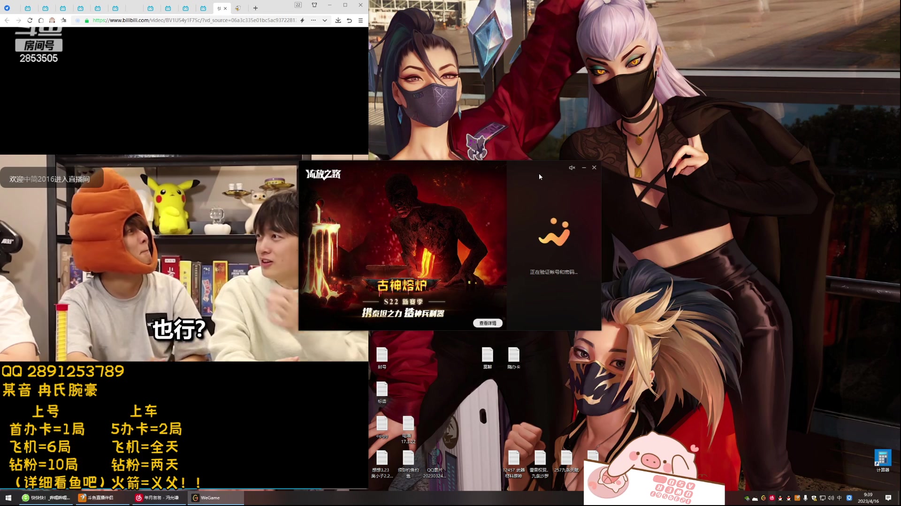The height and width of the screenshot is (506, 901).
Task: Open the browser hamburger menu
Action: [x=360, y=20]
